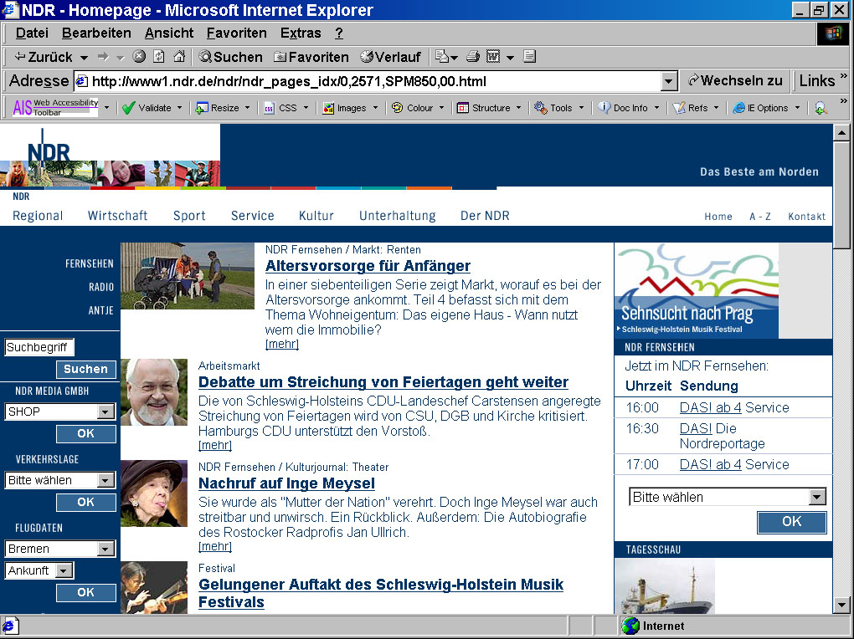The width and height of the screenshot is (854, 639).
Task: Click the Suchen button below Suchbegriff field
Action: [86, 369]
